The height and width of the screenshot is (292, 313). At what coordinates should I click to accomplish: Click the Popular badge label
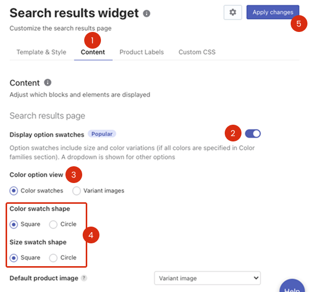click(102, 134)
